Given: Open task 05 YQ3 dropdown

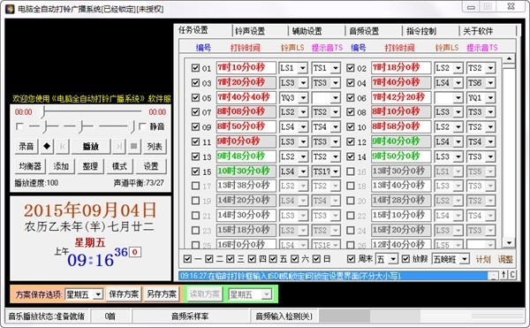Looking at the screenshot, I should point(303,98).
